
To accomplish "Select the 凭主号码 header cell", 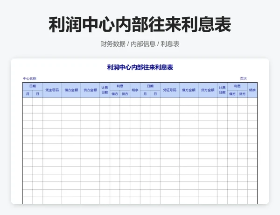I will click(52, 90).
